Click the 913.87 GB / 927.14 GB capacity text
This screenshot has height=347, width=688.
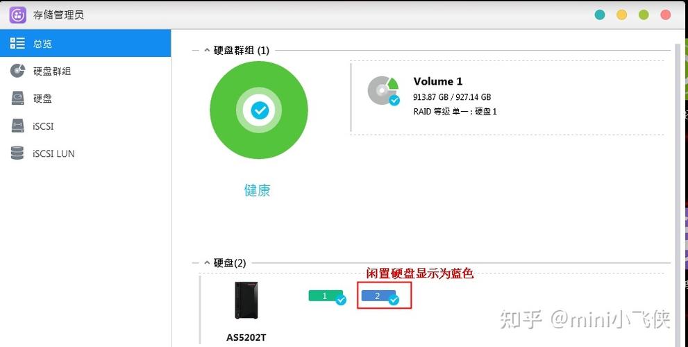click(x=452, y=97)
